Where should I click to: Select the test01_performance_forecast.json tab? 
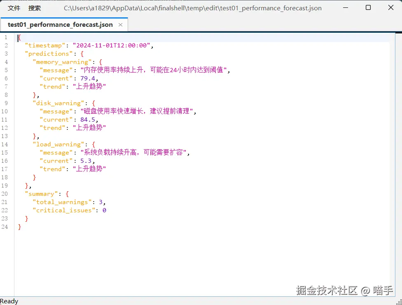click(x=60, y=25)
